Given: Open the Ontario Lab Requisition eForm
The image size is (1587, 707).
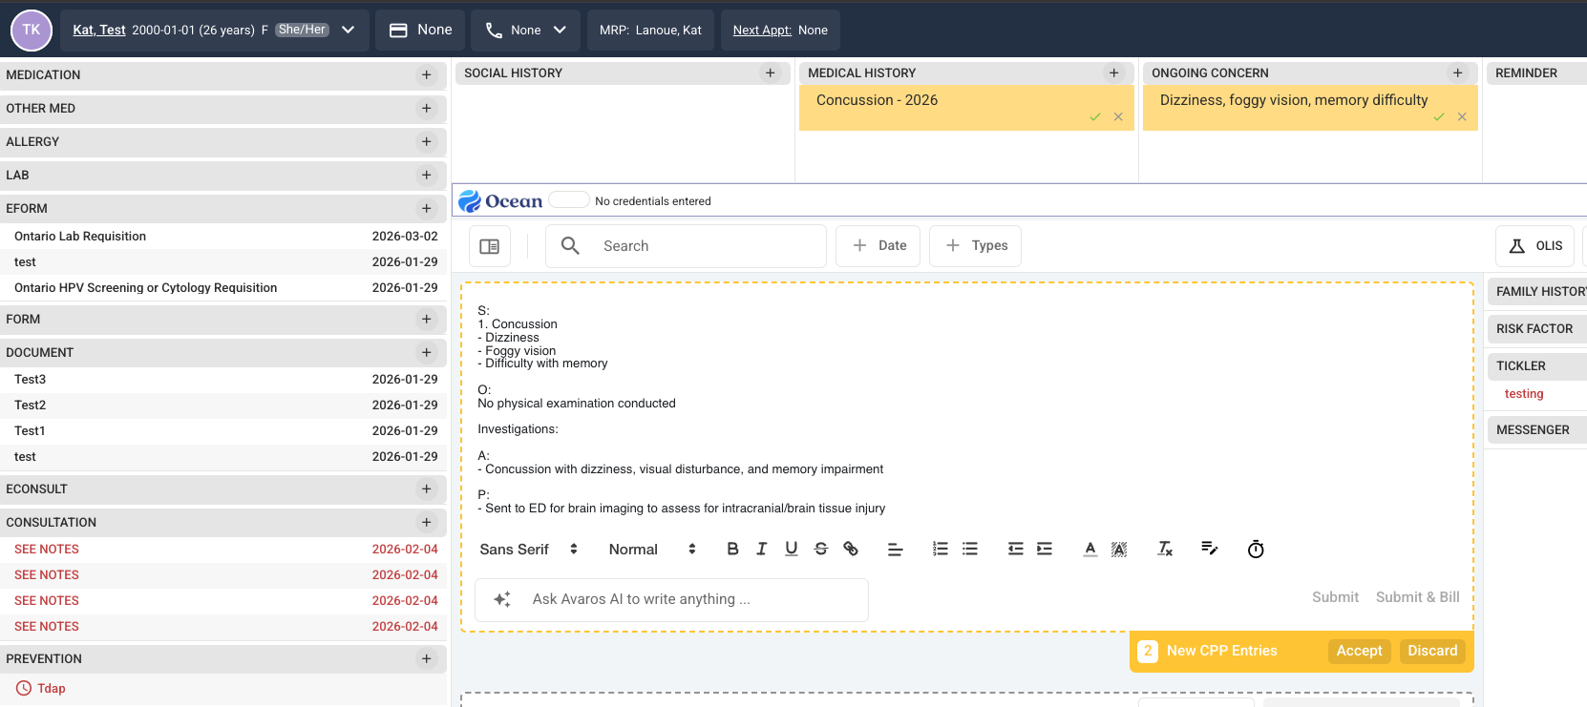Looking at the screenshot, I should click(80, 237).
